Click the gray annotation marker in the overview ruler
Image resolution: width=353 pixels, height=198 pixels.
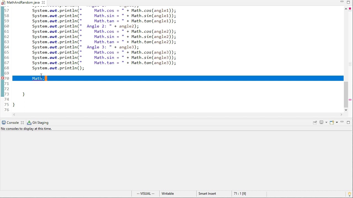tap(350, 64)
